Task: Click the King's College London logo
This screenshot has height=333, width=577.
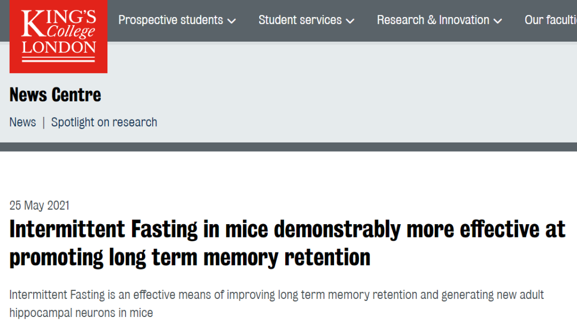Action: 58,36
